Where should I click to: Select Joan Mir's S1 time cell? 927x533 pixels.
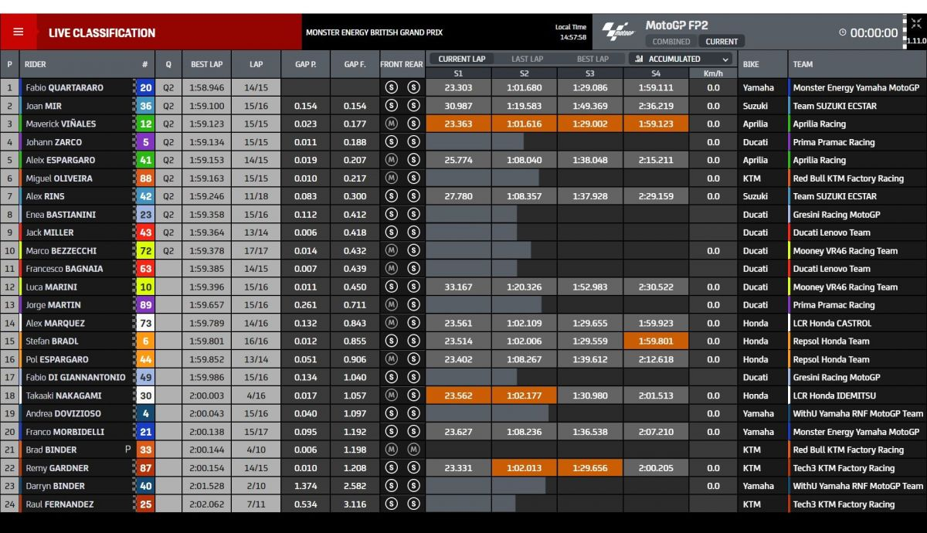pyautogui.click(x=459, y=106)
